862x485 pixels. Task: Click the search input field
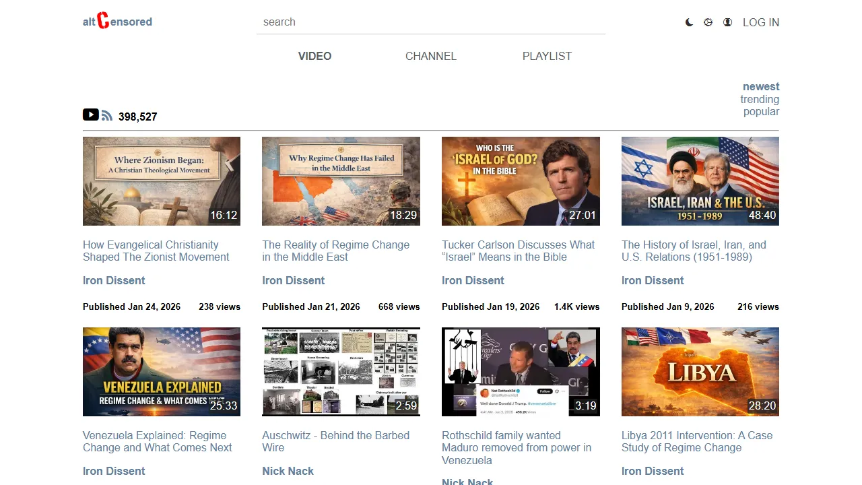431,22
